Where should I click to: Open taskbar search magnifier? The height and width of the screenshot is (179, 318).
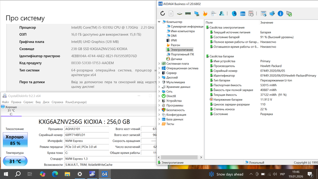click(18, 174)
